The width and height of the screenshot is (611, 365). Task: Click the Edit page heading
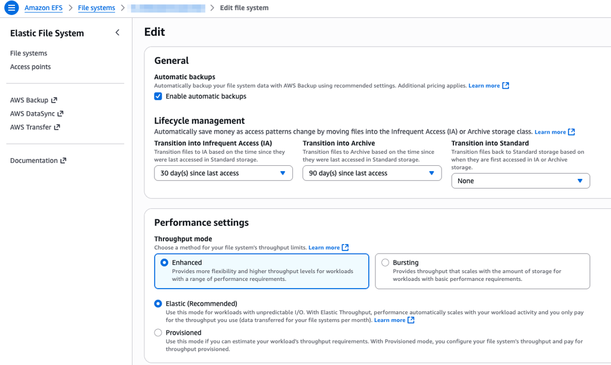click(155, 32)
